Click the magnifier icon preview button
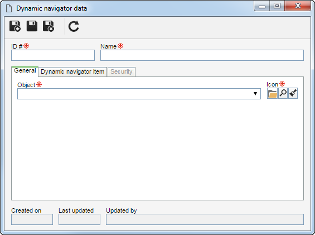 click(x=283, y=93)
